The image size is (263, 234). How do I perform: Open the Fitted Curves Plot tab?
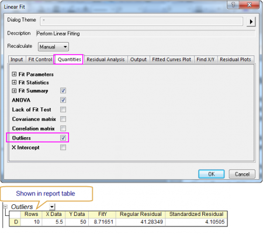[172, 60]
